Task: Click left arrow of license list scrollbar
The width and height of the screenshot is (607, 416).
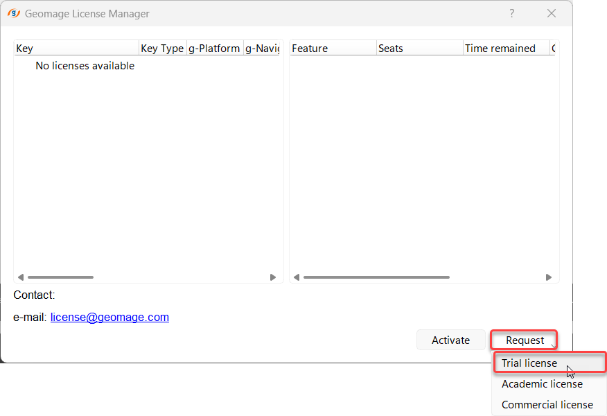Action: 21,277
